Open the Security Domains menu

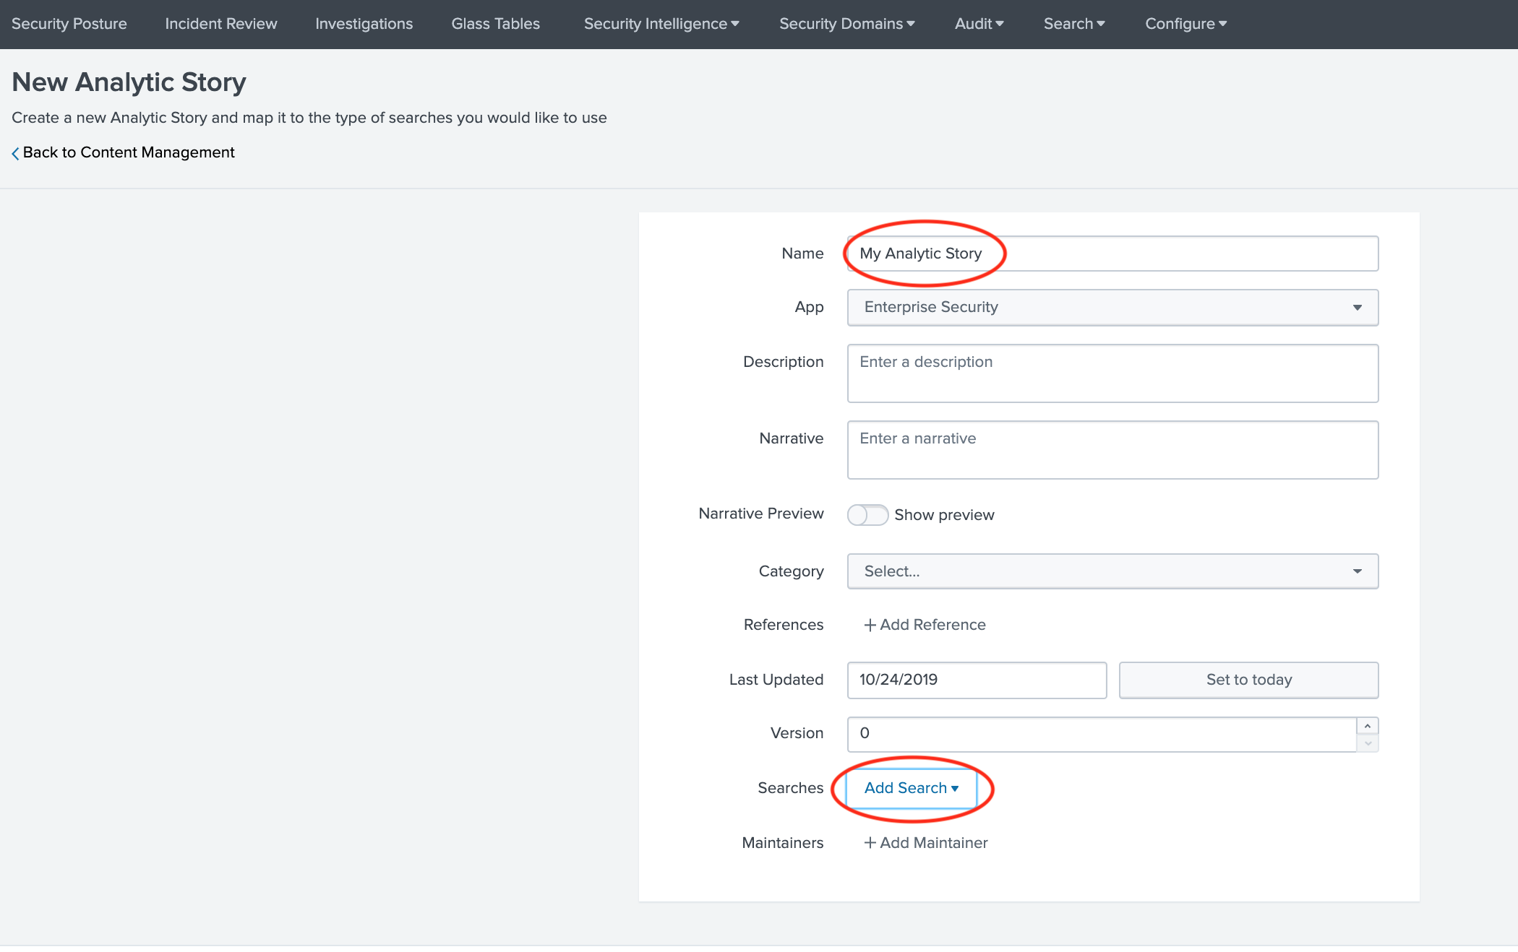(x=846, y=24)
